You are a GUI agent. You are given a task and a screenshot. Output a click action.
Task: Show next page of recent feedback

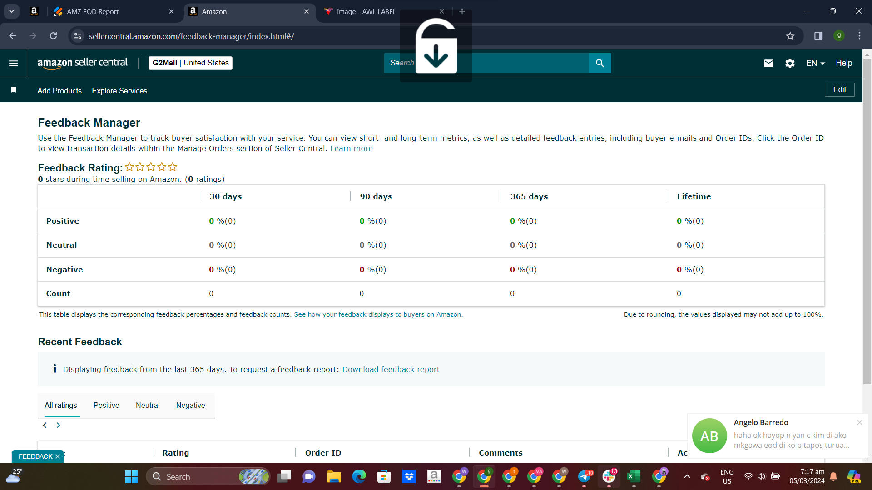58,425
